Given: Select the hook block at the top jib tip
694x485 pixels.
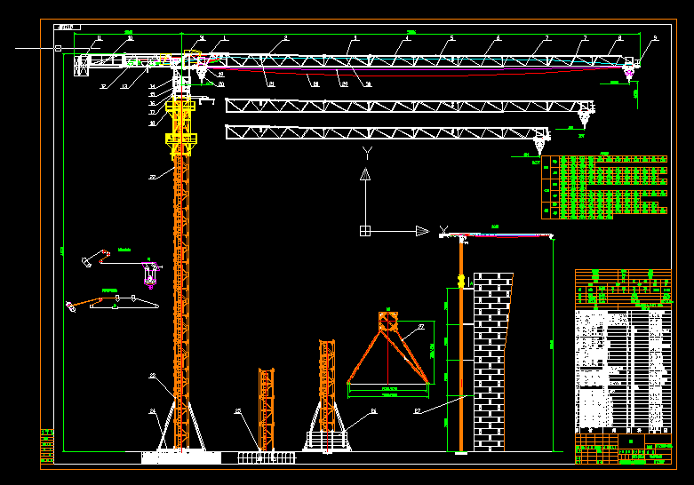Looking at the screenshot, I should click(628, 73).
